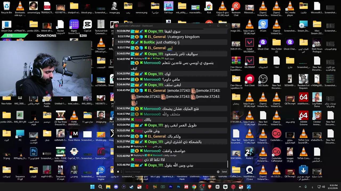The width and height of the screenshot is (341, 191).
Task: Open the Kick platform selector dropdown
Action: pos(120,172)
